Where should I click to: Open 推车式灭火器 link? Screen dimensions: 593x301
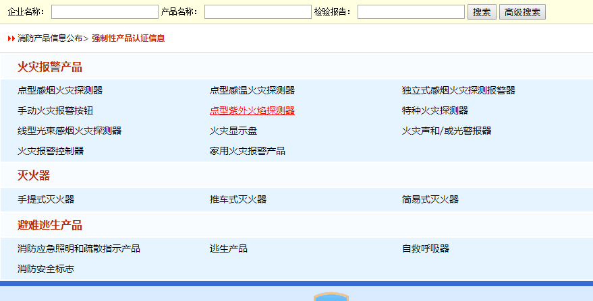point(237,199)
